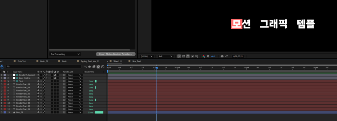The height and width of the screenshot is (121, 337).
Task: Click the +0.0 exposure value
Action: tap(213, 56)
